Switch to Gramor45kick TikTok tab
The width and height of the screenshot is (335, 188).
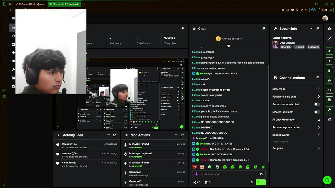(31, 4)
